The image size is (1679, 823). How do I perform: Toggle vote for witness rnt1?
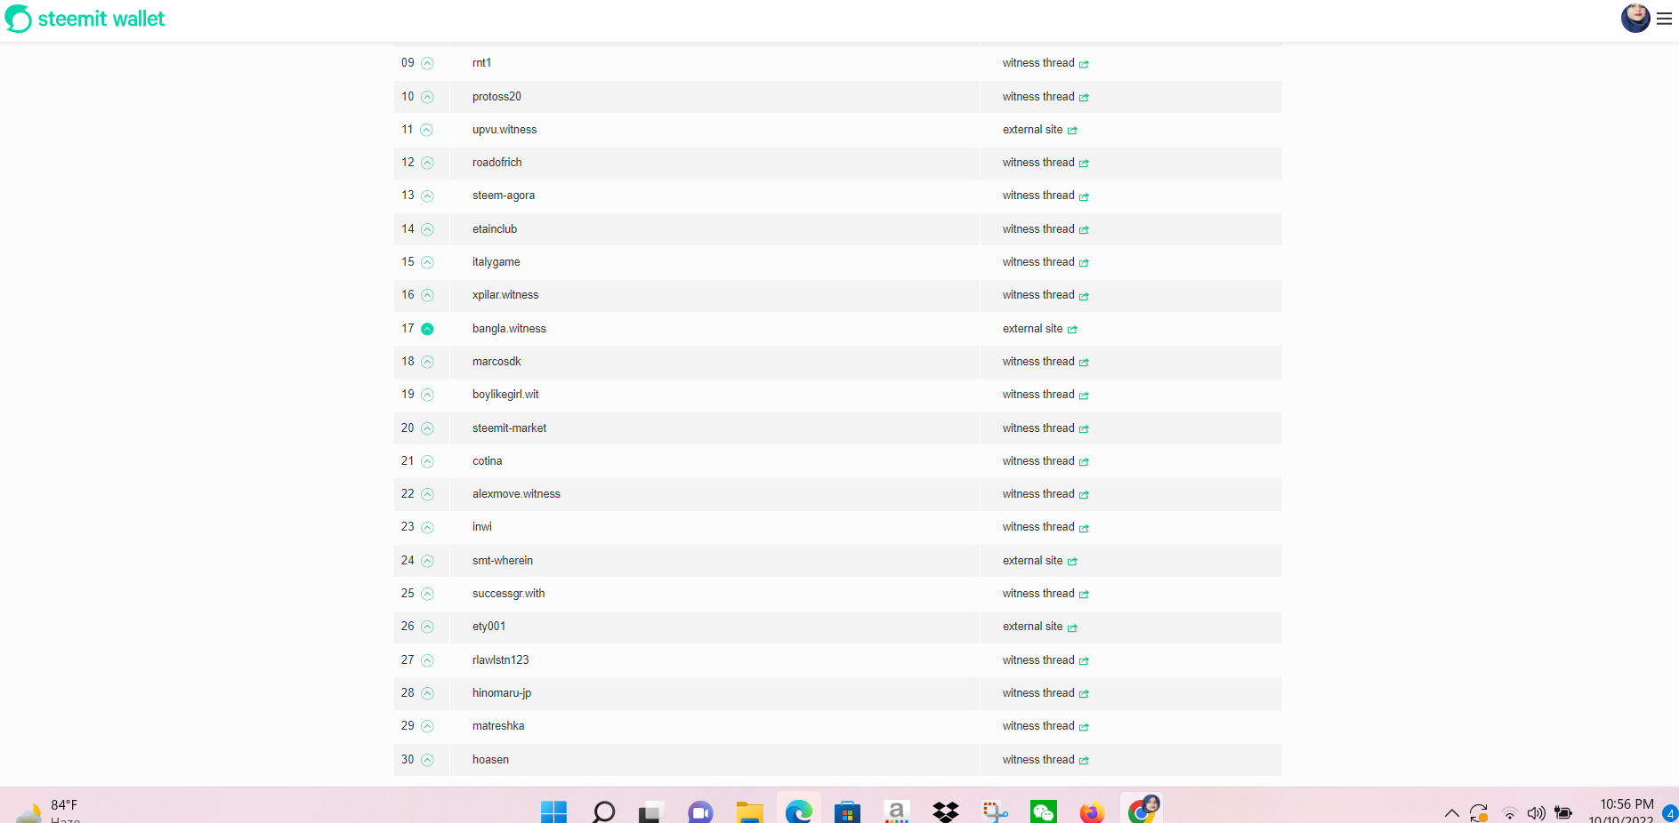(427, 63)
